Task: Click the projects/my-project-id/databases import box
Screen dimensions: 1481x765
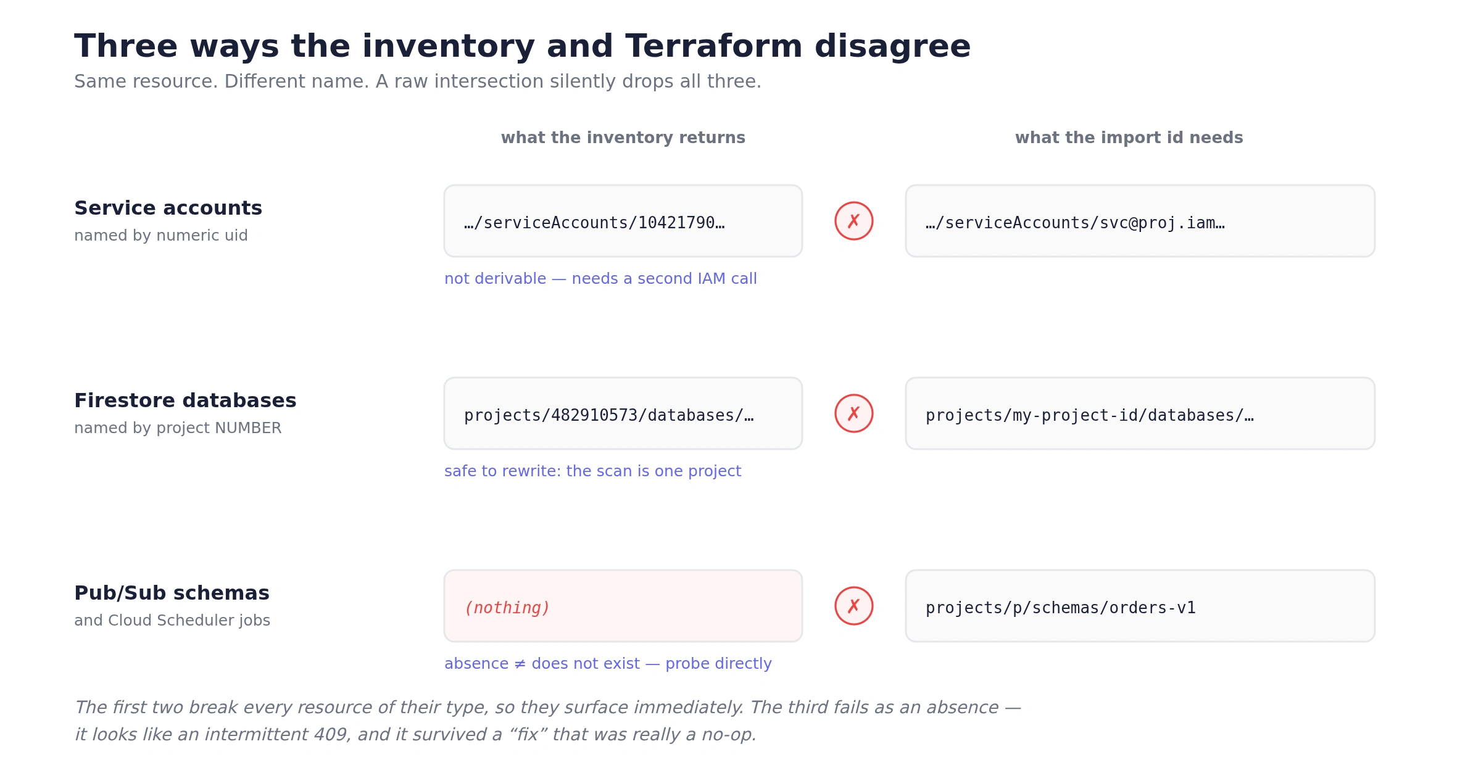Action: (1140, 413)
